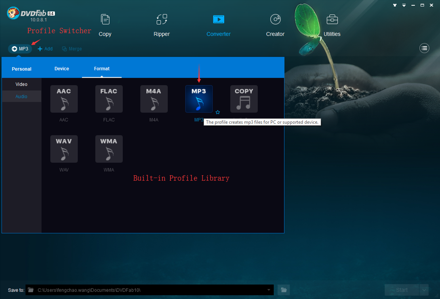Click the DVDFab logo
Screen dimensions: 440x299
[31, 14]
